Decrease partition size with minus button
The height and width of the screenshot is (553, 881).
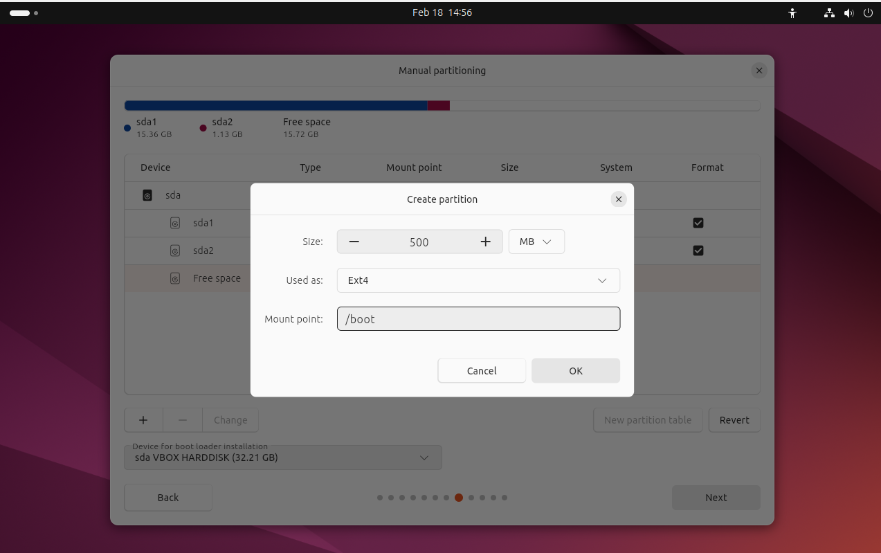(354, 242)
